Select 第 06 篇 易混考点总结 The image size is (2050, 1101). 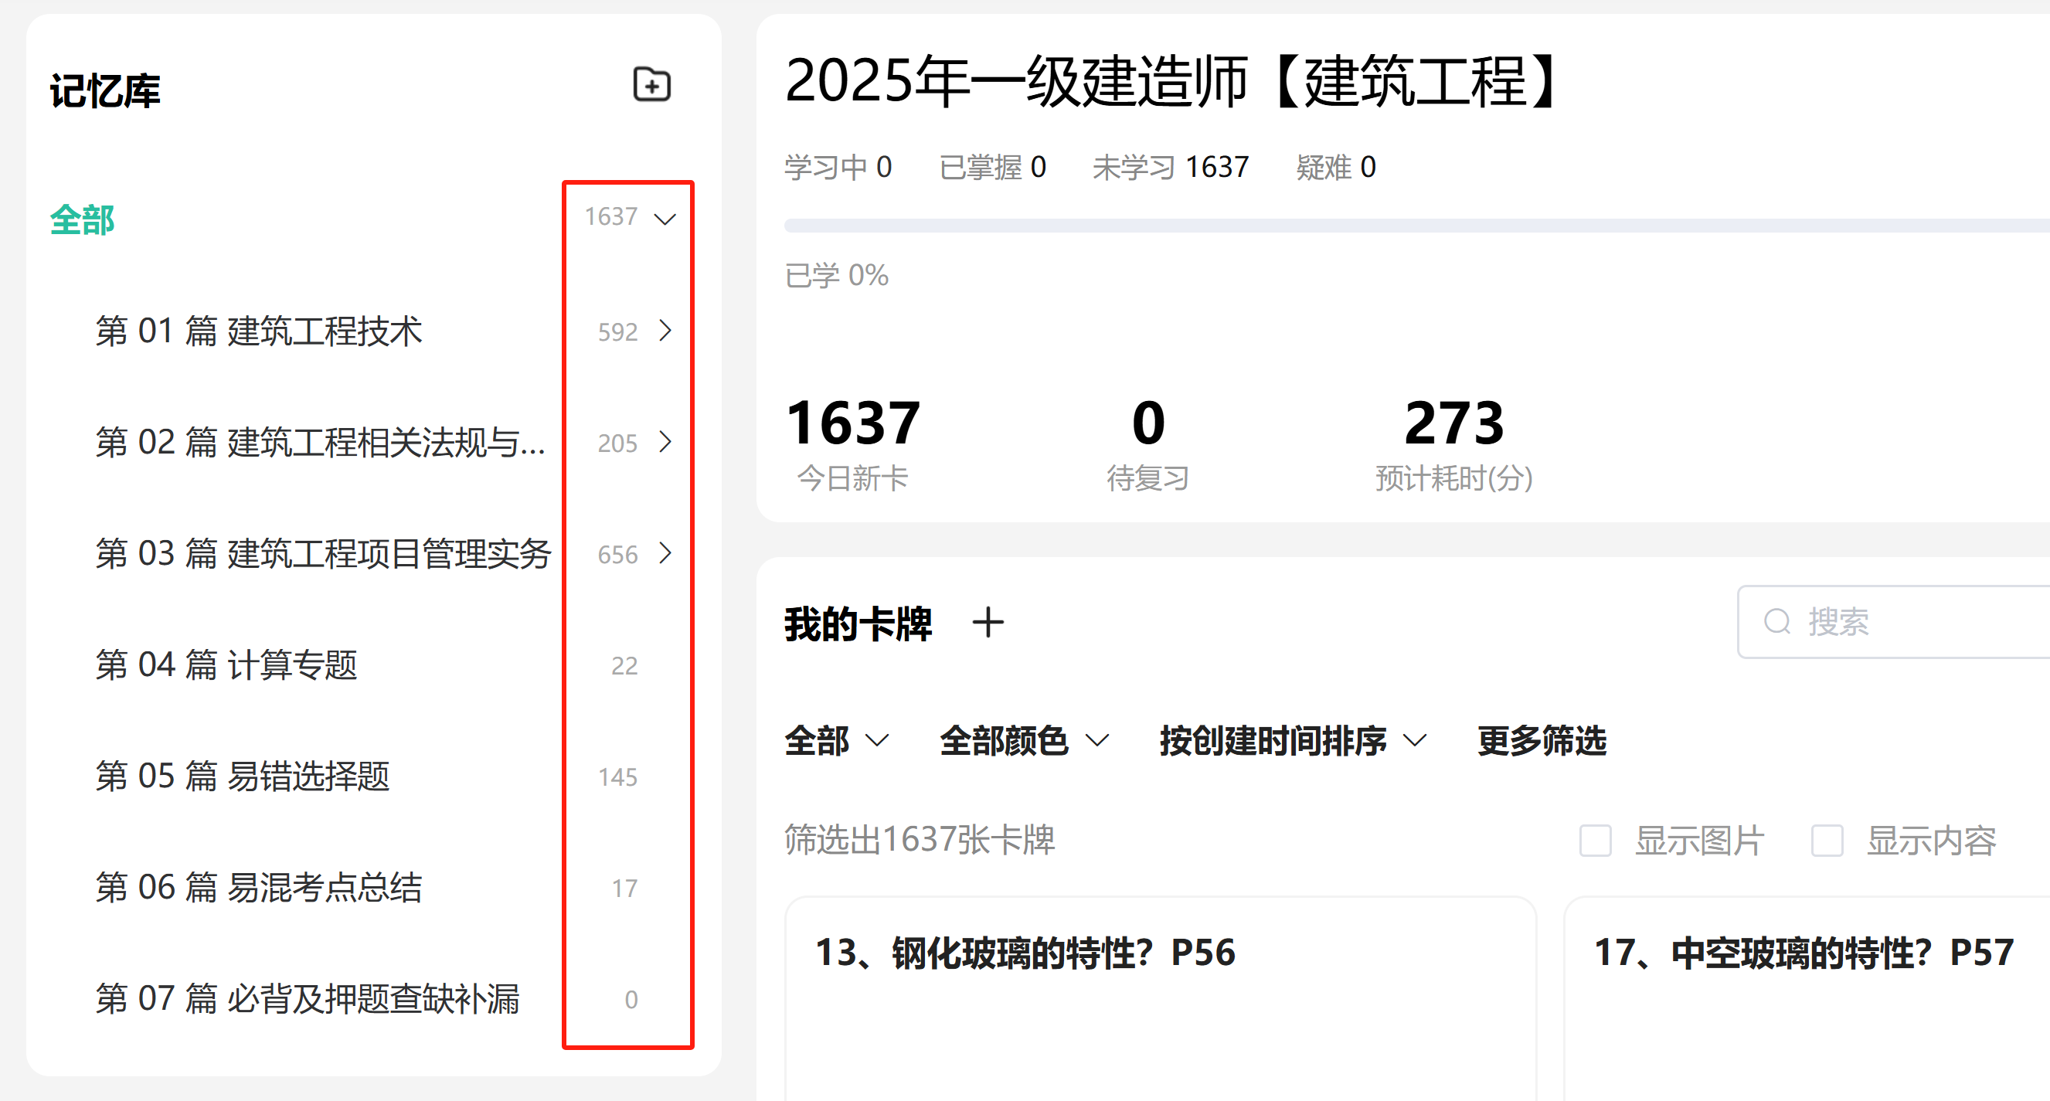(259, 888)
